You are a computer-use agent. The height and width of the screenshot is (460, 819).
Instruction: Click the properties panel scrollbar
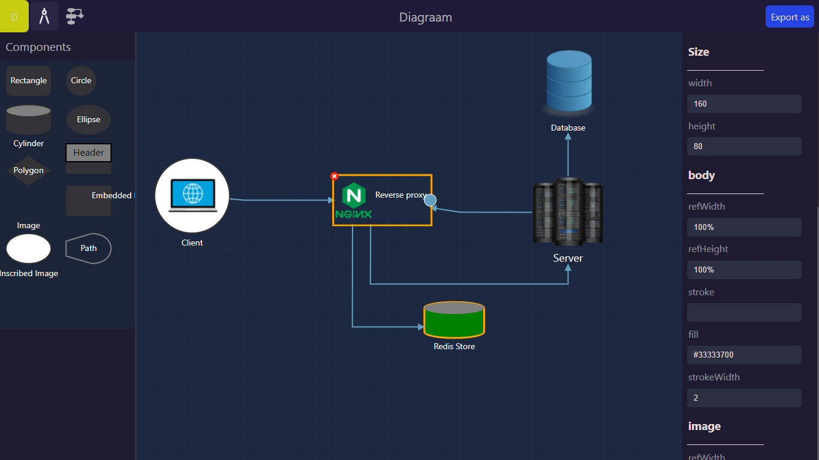[x=817, y=332]
